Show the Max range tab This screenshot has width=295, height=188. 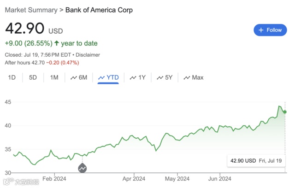pos(194,77)
